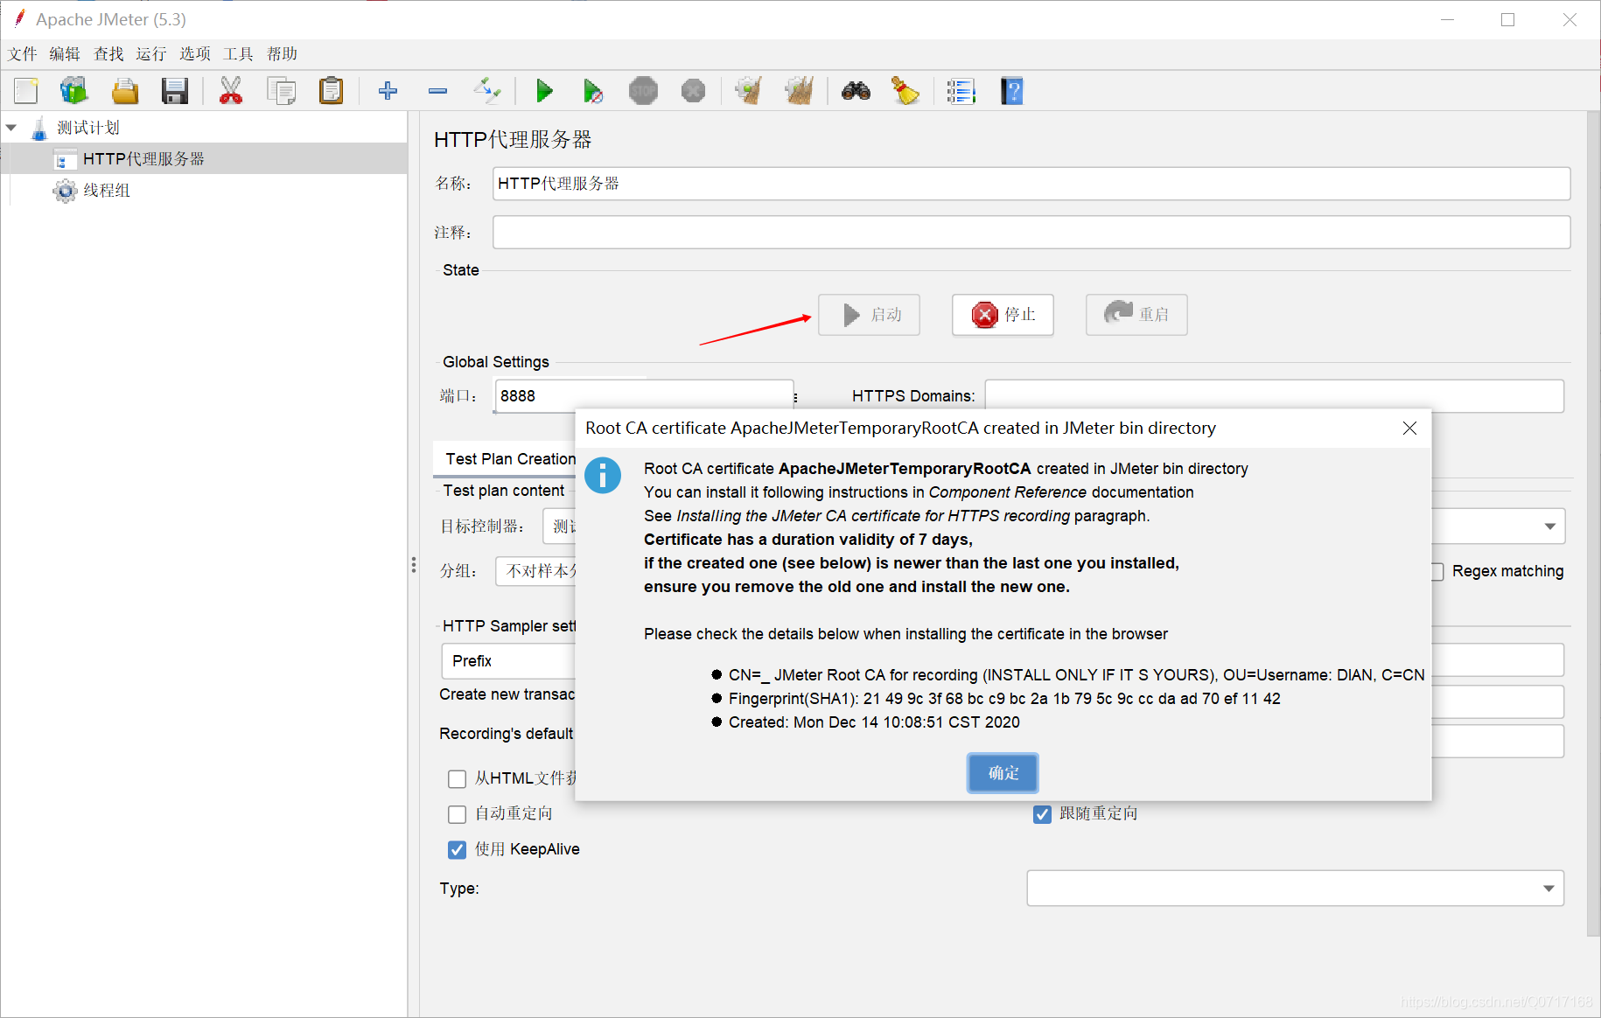
Task: Open the 工具 menu
Action: (x=238, y=54)
